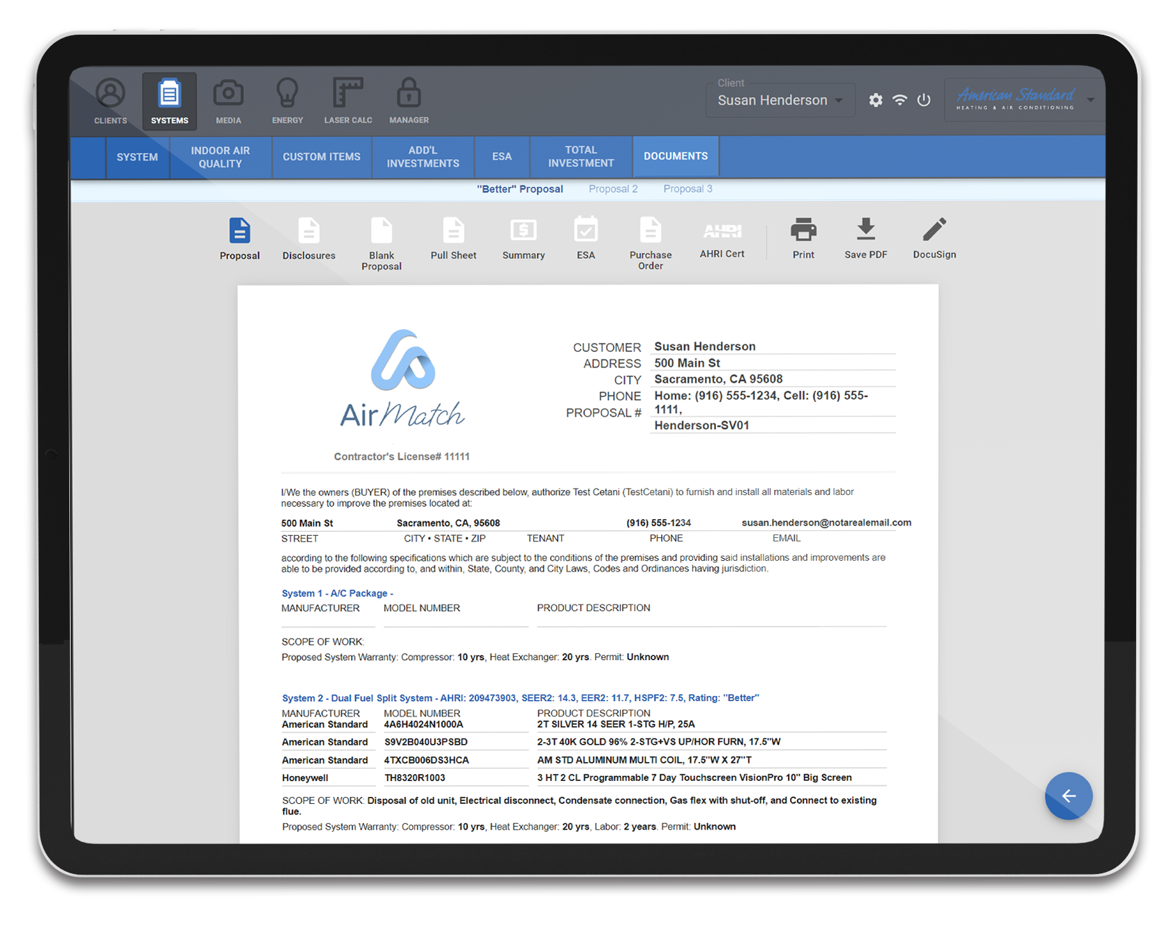Open the Clients section
The image size is (1175, 926).
pyautogui.click(x=110, y=101)
